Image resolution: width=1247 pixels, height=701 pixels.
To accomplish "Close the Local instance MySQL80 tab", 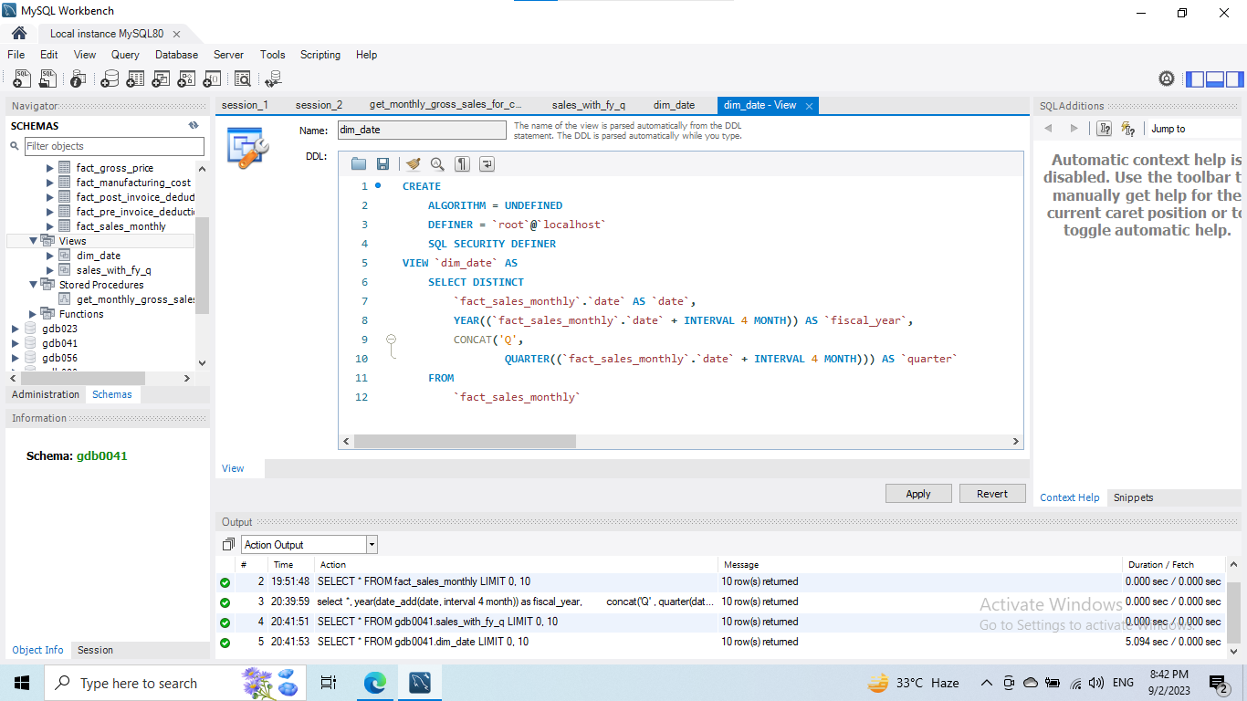I will [176, 34].
